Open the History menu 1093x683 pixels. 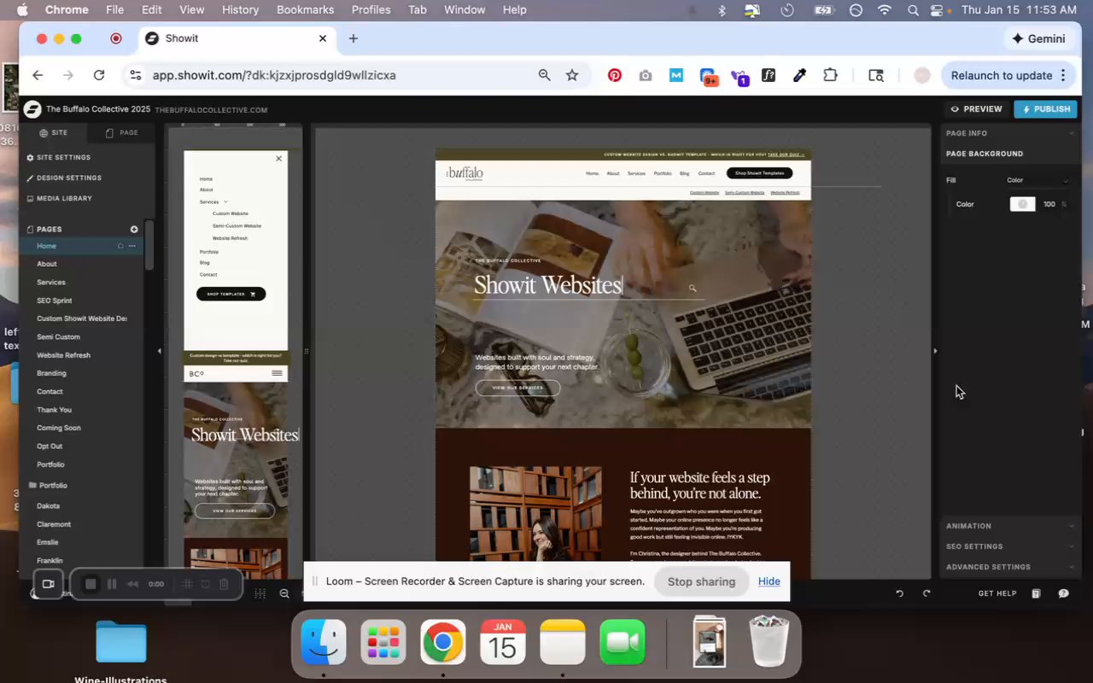240,9
